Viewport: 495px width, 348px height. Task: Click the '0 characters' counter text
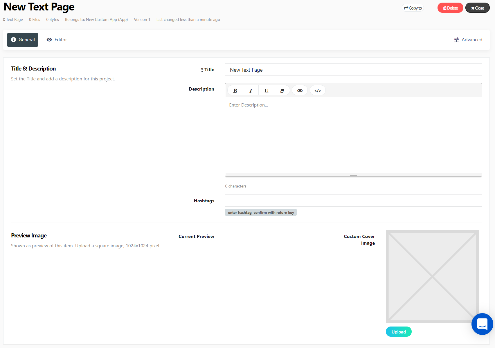(x=236, y=186)
